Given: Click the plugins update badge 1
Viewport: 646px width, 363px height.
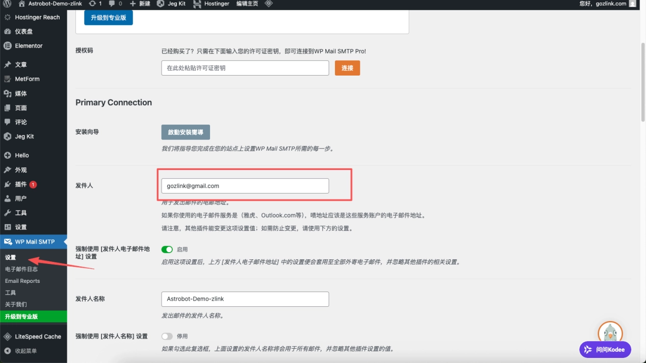Looking at the screenshot, I should [33, 184].
